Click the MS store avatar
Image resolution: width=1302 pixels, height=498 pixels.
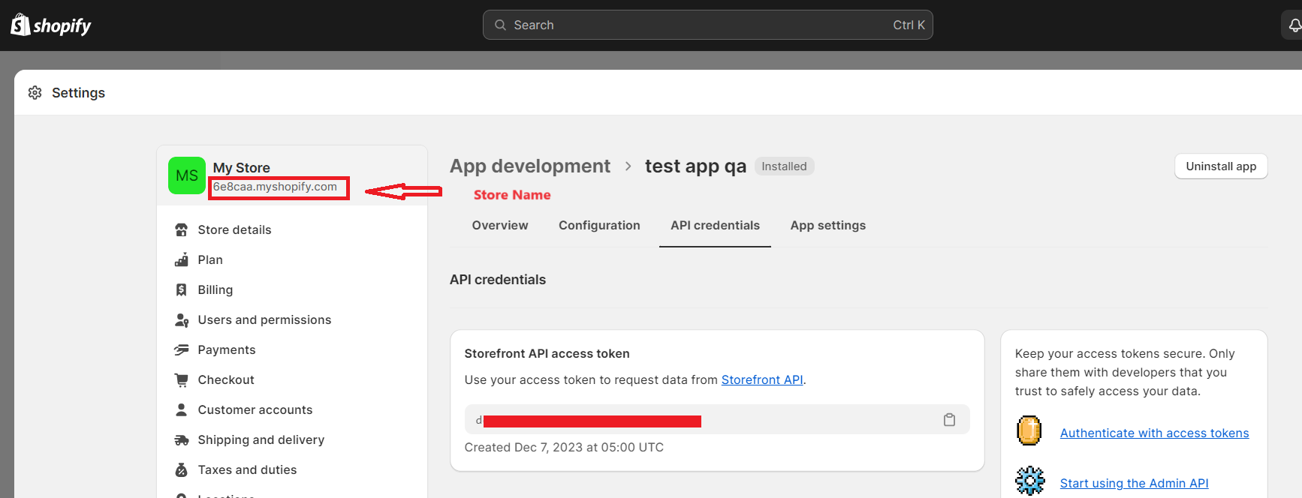[187, 175]
